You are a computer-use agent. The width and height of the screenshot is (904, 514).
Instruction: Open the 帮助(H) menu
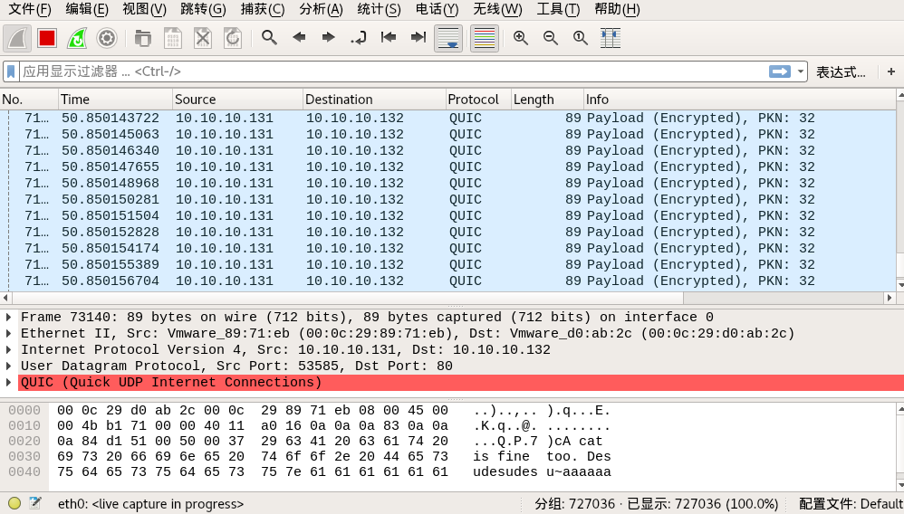point(617,9)
